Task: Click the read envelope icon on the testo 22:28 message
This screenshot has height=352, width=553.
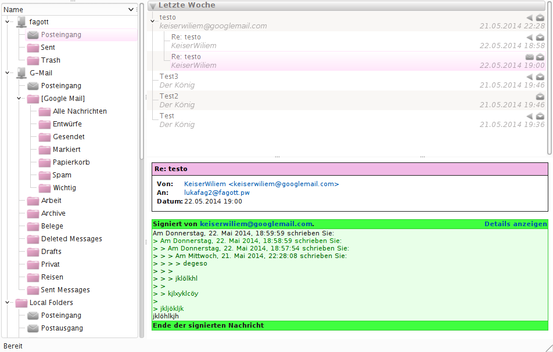Action: [x=540, y=17]
